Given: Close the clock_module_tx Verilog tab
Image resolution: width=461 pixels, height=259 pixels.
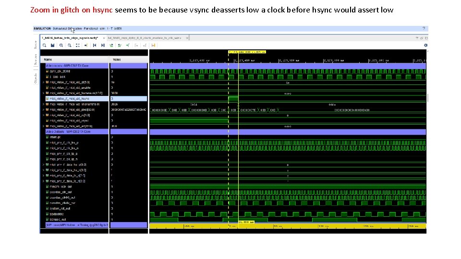Looking at the screenshot, I should point(187,38).
